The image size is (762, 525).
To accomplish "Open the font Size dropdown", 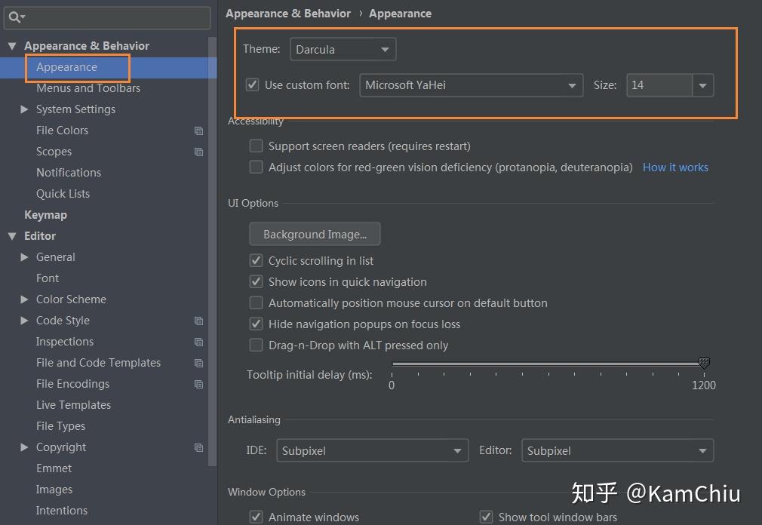I will tap(702, 85).
